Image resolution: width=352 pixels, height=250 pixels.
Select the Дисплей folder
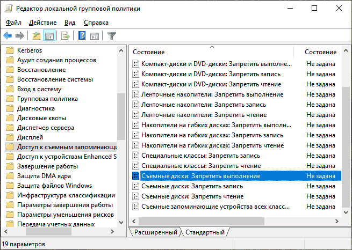[30, 137]
